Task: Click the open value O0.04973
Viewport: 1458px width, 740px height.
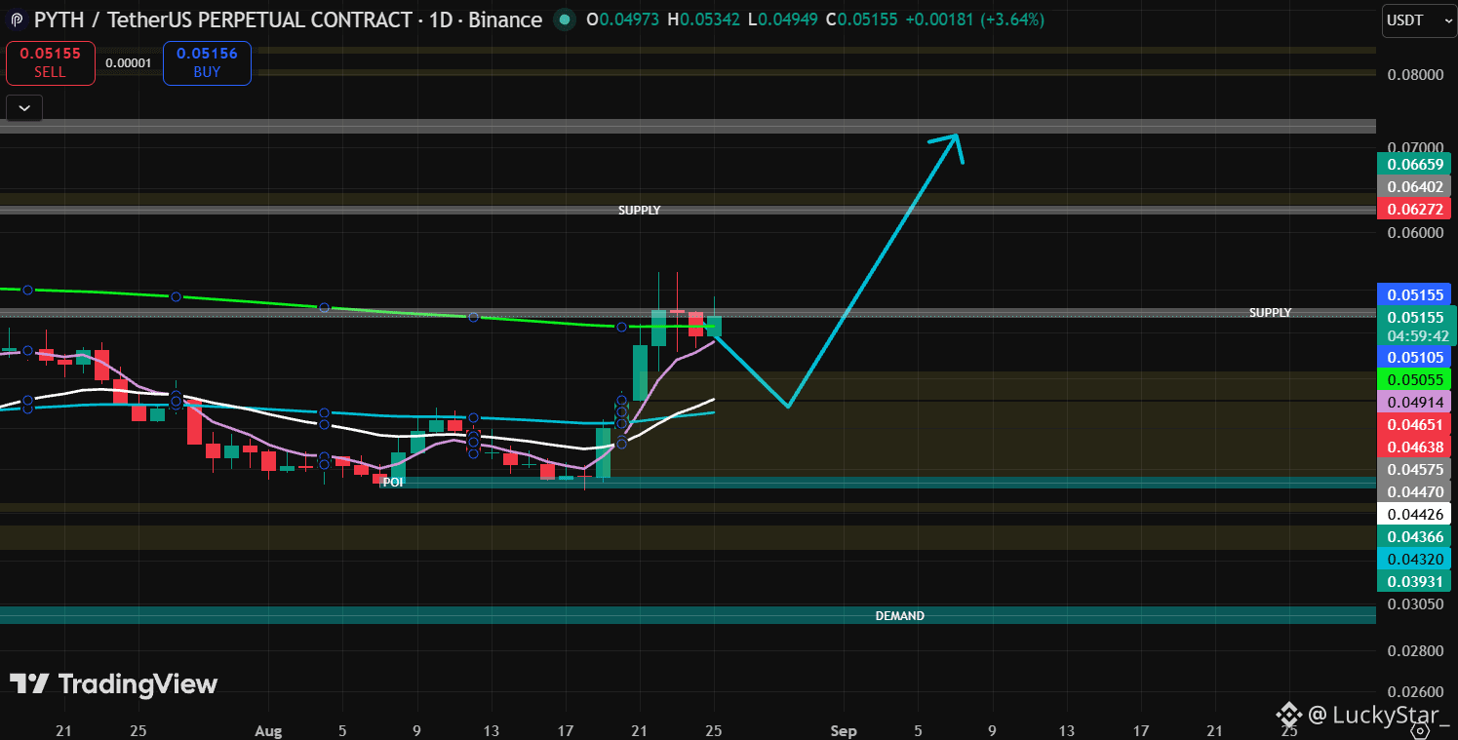Action: 625,19
